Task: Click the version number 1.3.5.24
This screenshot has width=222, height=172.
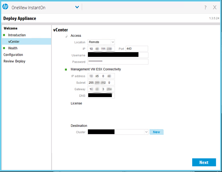Action: [214, 18]
